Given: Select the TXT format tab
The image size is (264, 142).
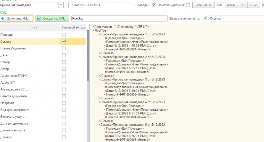Looking at the screenshot, I should (242, 5).
